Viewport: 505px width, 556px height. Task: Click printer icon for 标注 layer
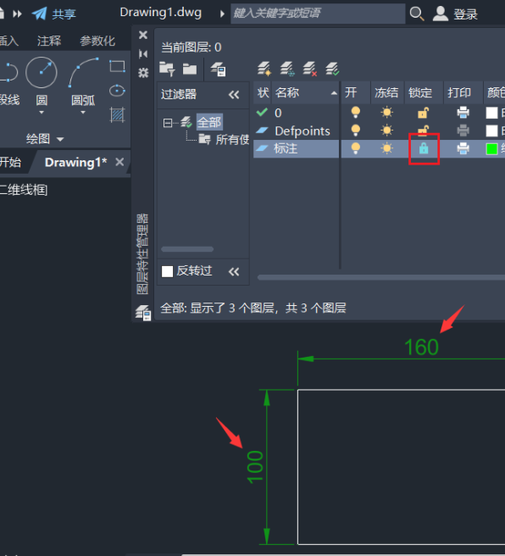[x=463, y=148]
